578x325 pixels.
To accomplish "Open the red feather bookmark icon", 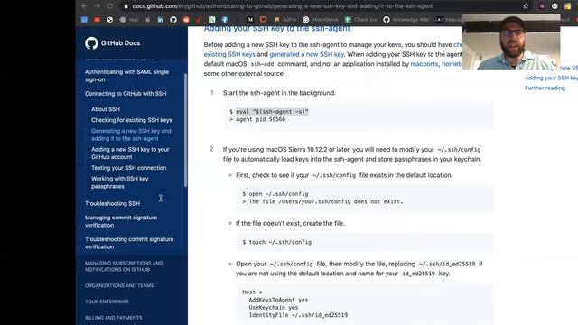I will [199, 20].
